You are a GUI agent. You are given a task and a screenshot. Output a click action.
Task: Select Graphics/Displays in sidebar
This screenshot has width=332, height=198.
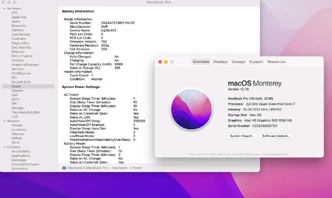25,65
